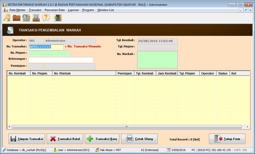Image resolution: width=255 pixels, height=154 pixels.
Task: Open the file archive box icon
Action: pos(36,18)
